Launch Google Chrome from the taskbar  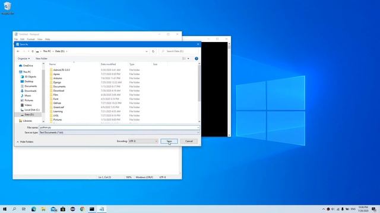click(83, 209)
